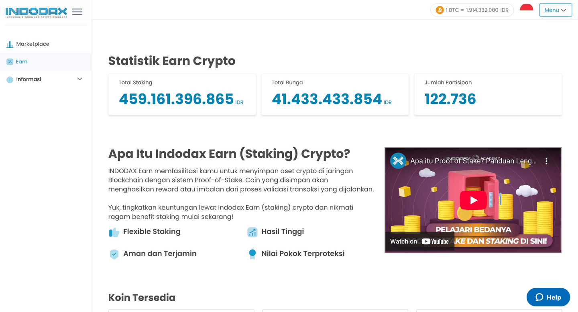Click the Aman dan Terjamin shield icon
This screenshot has height=312, width=578.
click(x=114, y=254)
